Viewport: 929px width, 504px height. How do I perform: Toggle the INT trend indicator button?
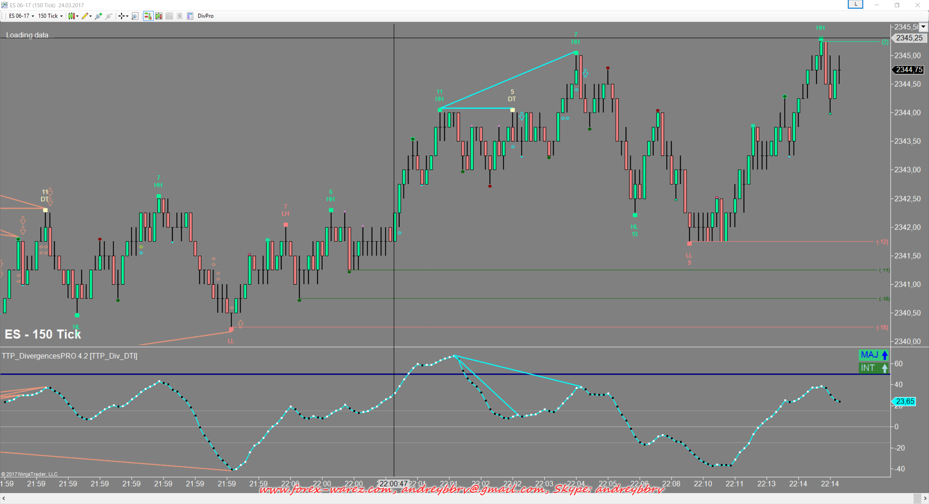point(873,368)
